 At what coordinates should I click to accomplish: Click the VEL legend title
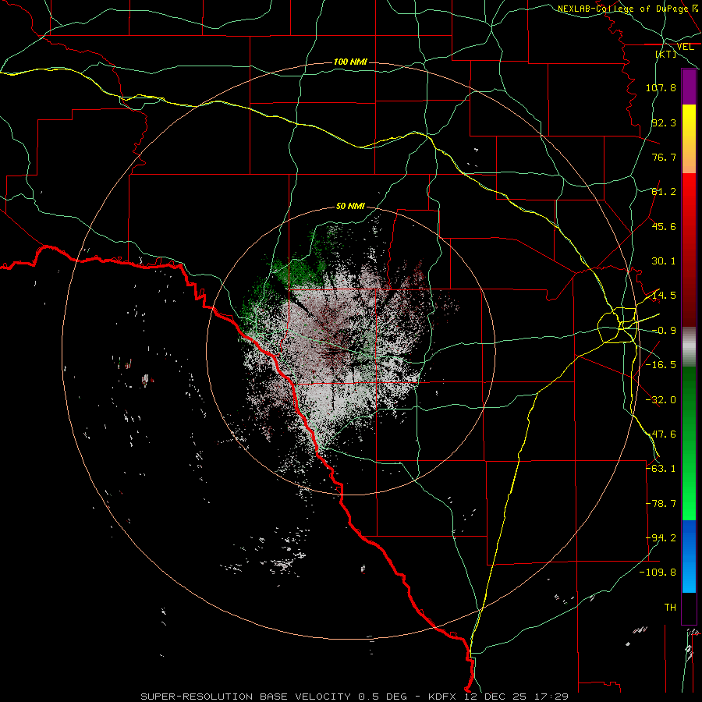(x=685, y=47)
